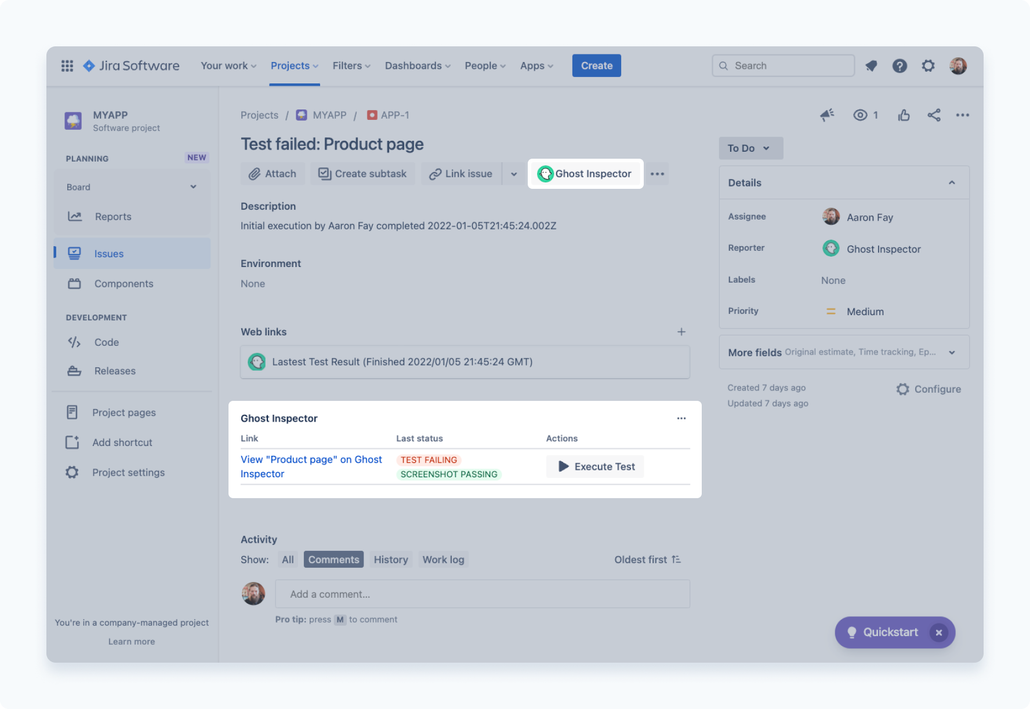Switch to the History activity tab
Viewport: 1030px width, 709px height.
point(390,559)
